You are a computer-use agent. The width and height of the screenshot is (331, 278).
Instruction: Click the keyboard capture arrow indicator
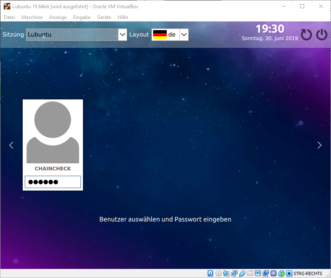pos(289,273)
